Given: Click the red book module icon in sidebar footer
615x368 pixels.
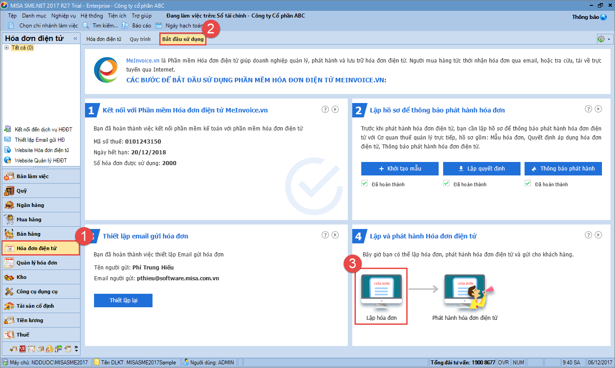Looking at the screenshot, I should click(x=22, y=348).
